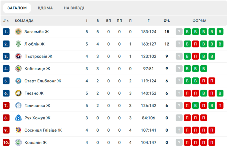Sort standings by ОЧ. points column
227x148 pixels.
(167, 21)
